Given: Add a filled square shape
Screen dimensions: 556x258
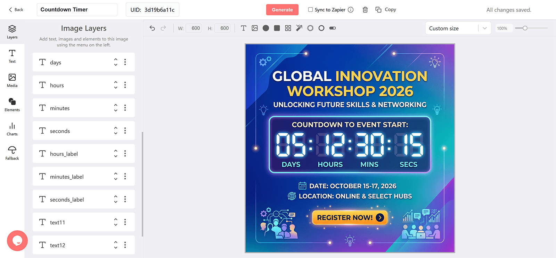Looking at the screenshot, I should click(x=277, y=28).
